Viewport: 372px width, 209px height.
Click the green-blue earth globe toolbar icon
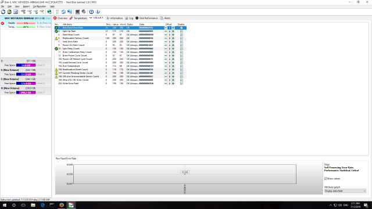pos(49,12)
